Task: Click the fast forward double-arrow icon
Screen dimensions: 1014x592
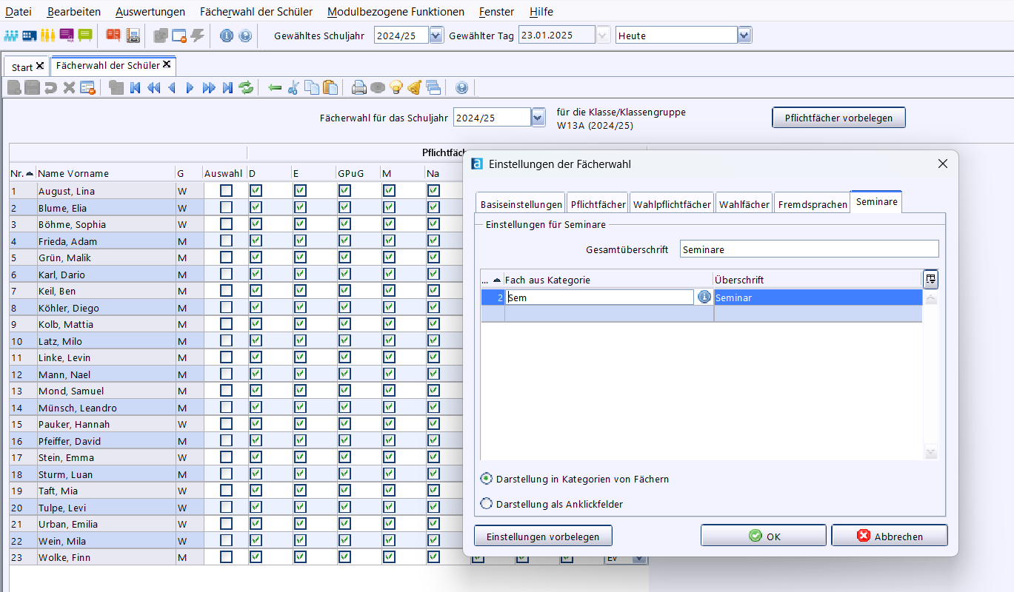Action: click(209, 88)
